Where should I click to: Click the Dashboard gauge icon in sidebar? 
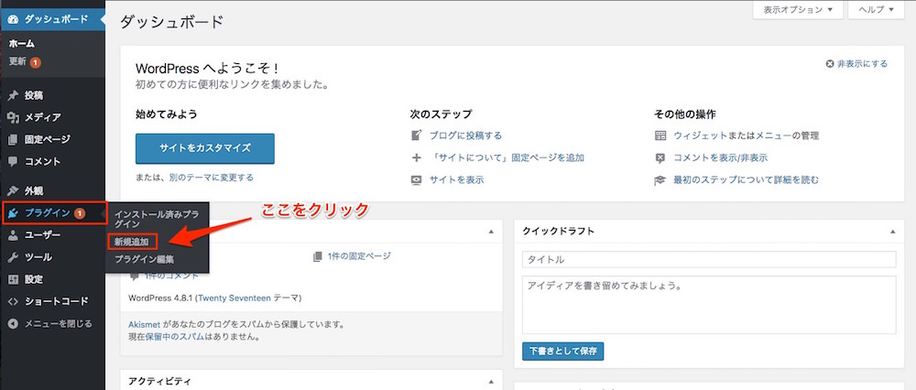14,19
